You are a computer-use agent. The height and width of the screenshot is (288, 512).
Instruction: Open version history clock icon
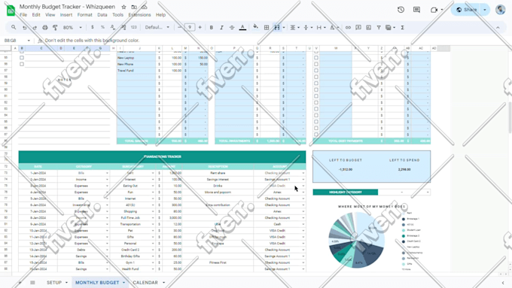(401, 10)
